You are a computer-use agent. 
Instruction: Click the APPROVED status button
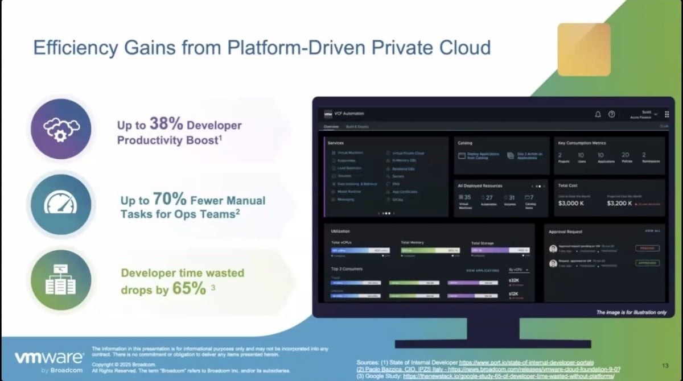(647, 263)
